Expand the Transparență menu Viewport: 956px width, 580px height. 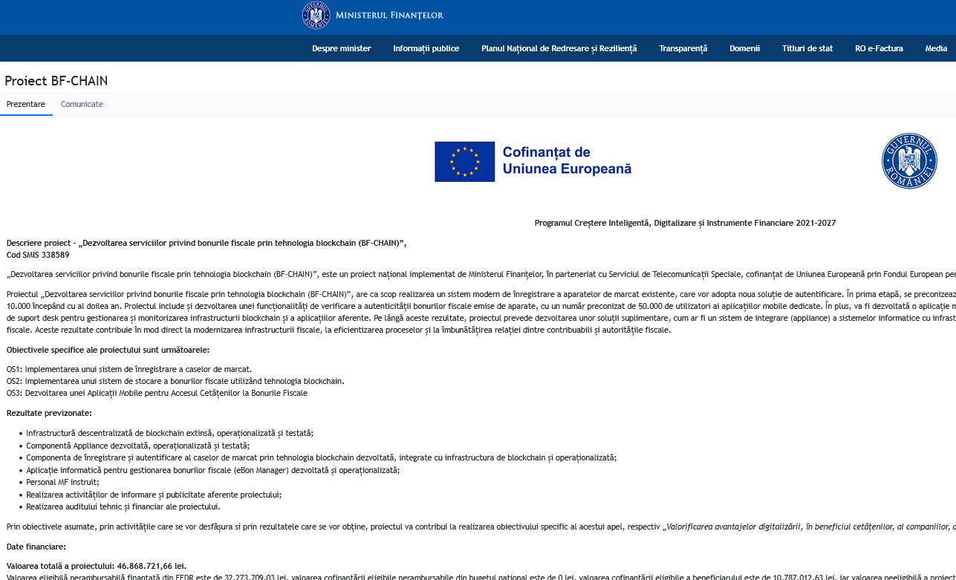[683, 48]
